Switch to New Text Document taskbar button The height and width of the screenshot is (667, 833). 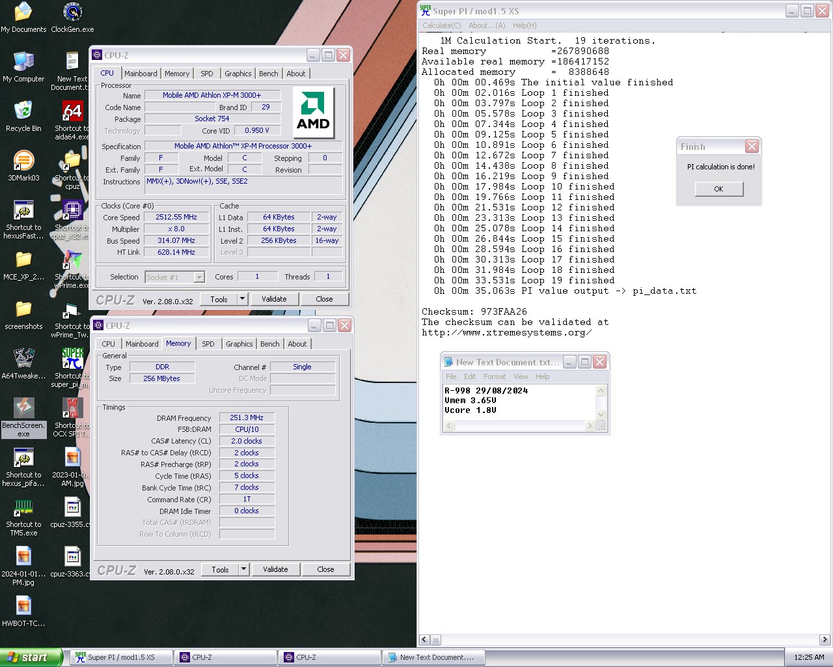tap(433, 658)
